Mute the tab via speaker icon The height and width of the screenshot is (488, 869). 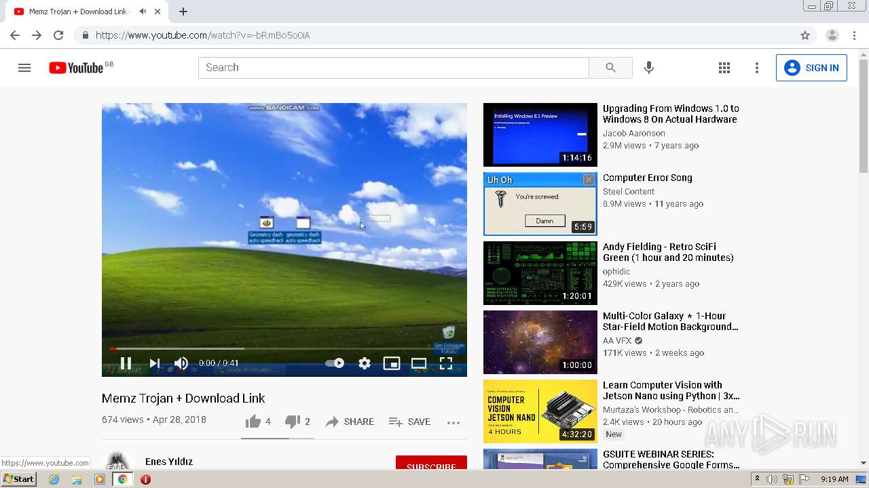click(143, 12)
